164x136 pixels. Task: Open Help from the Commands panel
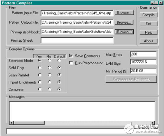[148, 32]
